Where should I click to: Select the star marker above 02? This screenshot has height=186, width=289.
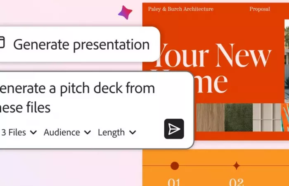236,166
